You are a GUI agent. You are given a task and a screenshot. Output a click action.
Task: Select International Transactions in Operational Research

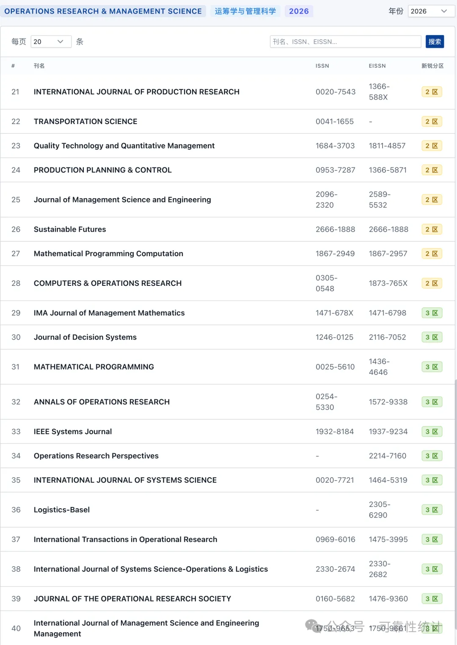(x=125, y=539)
